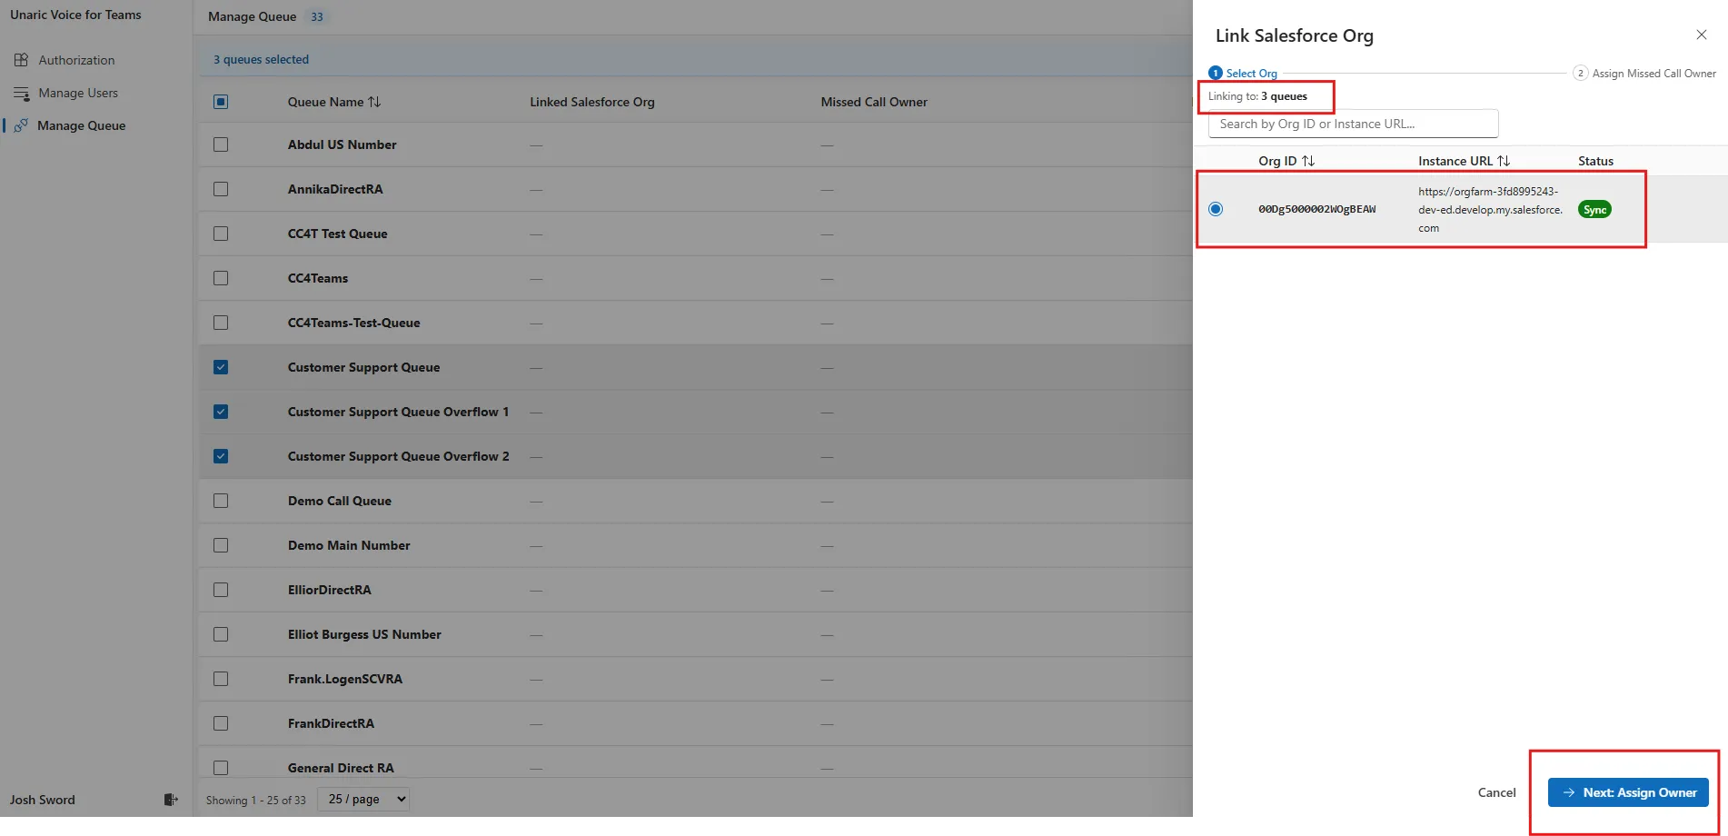Click the Status column header
This screenshot has height=836, width=1728.
(x=1595, y=161)
